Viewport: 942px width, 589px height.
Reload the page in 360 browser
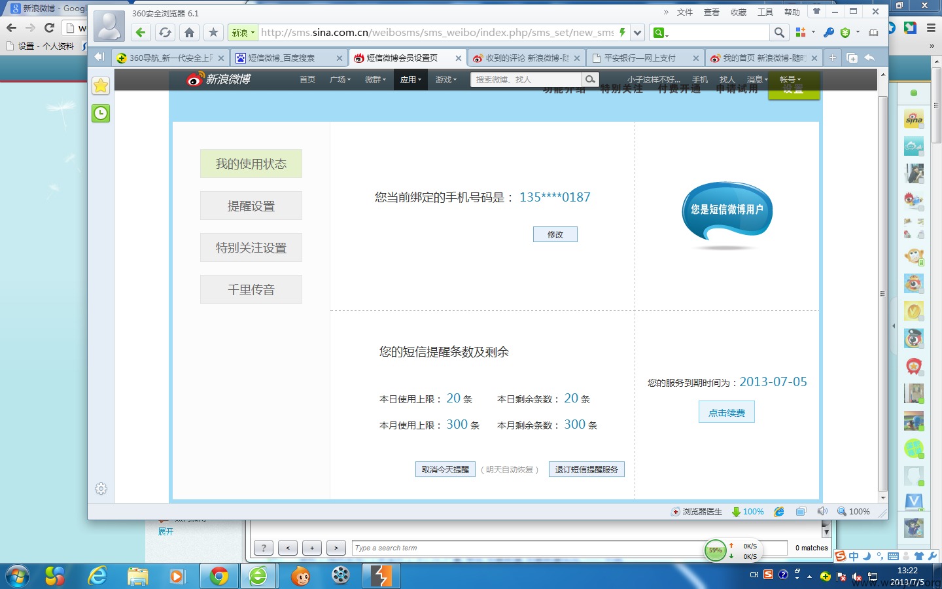[x=165, y=33]
